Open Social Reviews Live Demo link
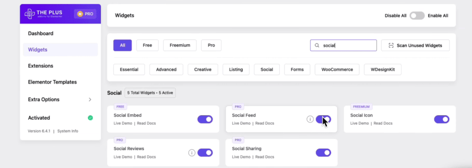This screenshot has height=168, width=472. coord(123,157)
